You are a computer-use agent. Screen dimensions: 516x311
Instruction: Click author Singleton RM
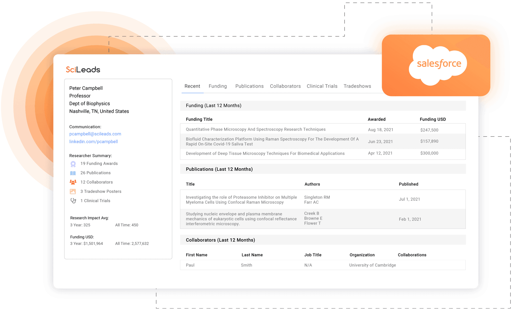pos(317,197)
